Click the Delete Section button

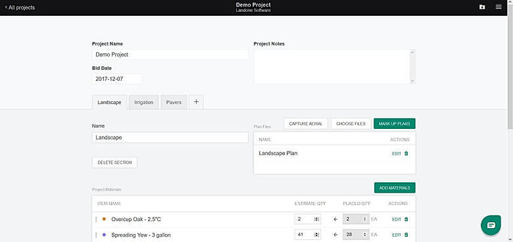point(114,162)
